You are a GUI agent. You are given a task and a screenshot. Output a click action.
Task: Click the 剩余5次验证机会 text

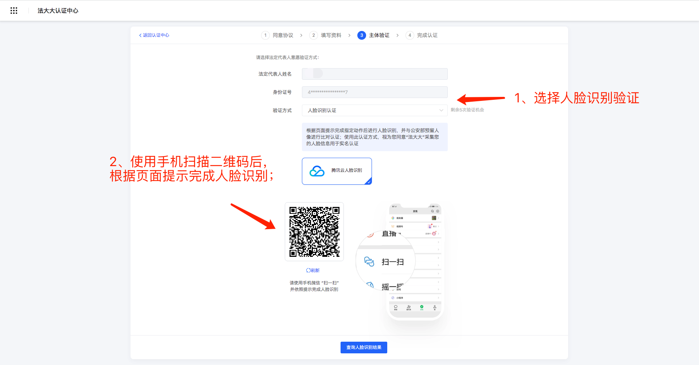[467, 110]
